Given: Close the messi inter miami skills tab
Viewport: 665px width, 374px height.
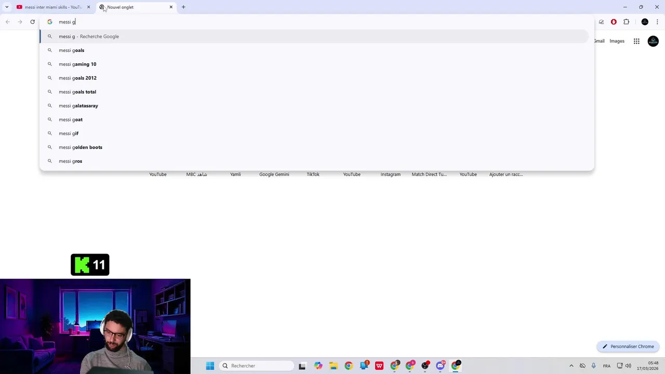Looking at the screenshot, I should coord(88,7).
